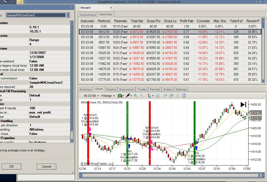The height and width of the screenshot is (182, 267).
Task: Click the weekend False value
Action: 33,61
